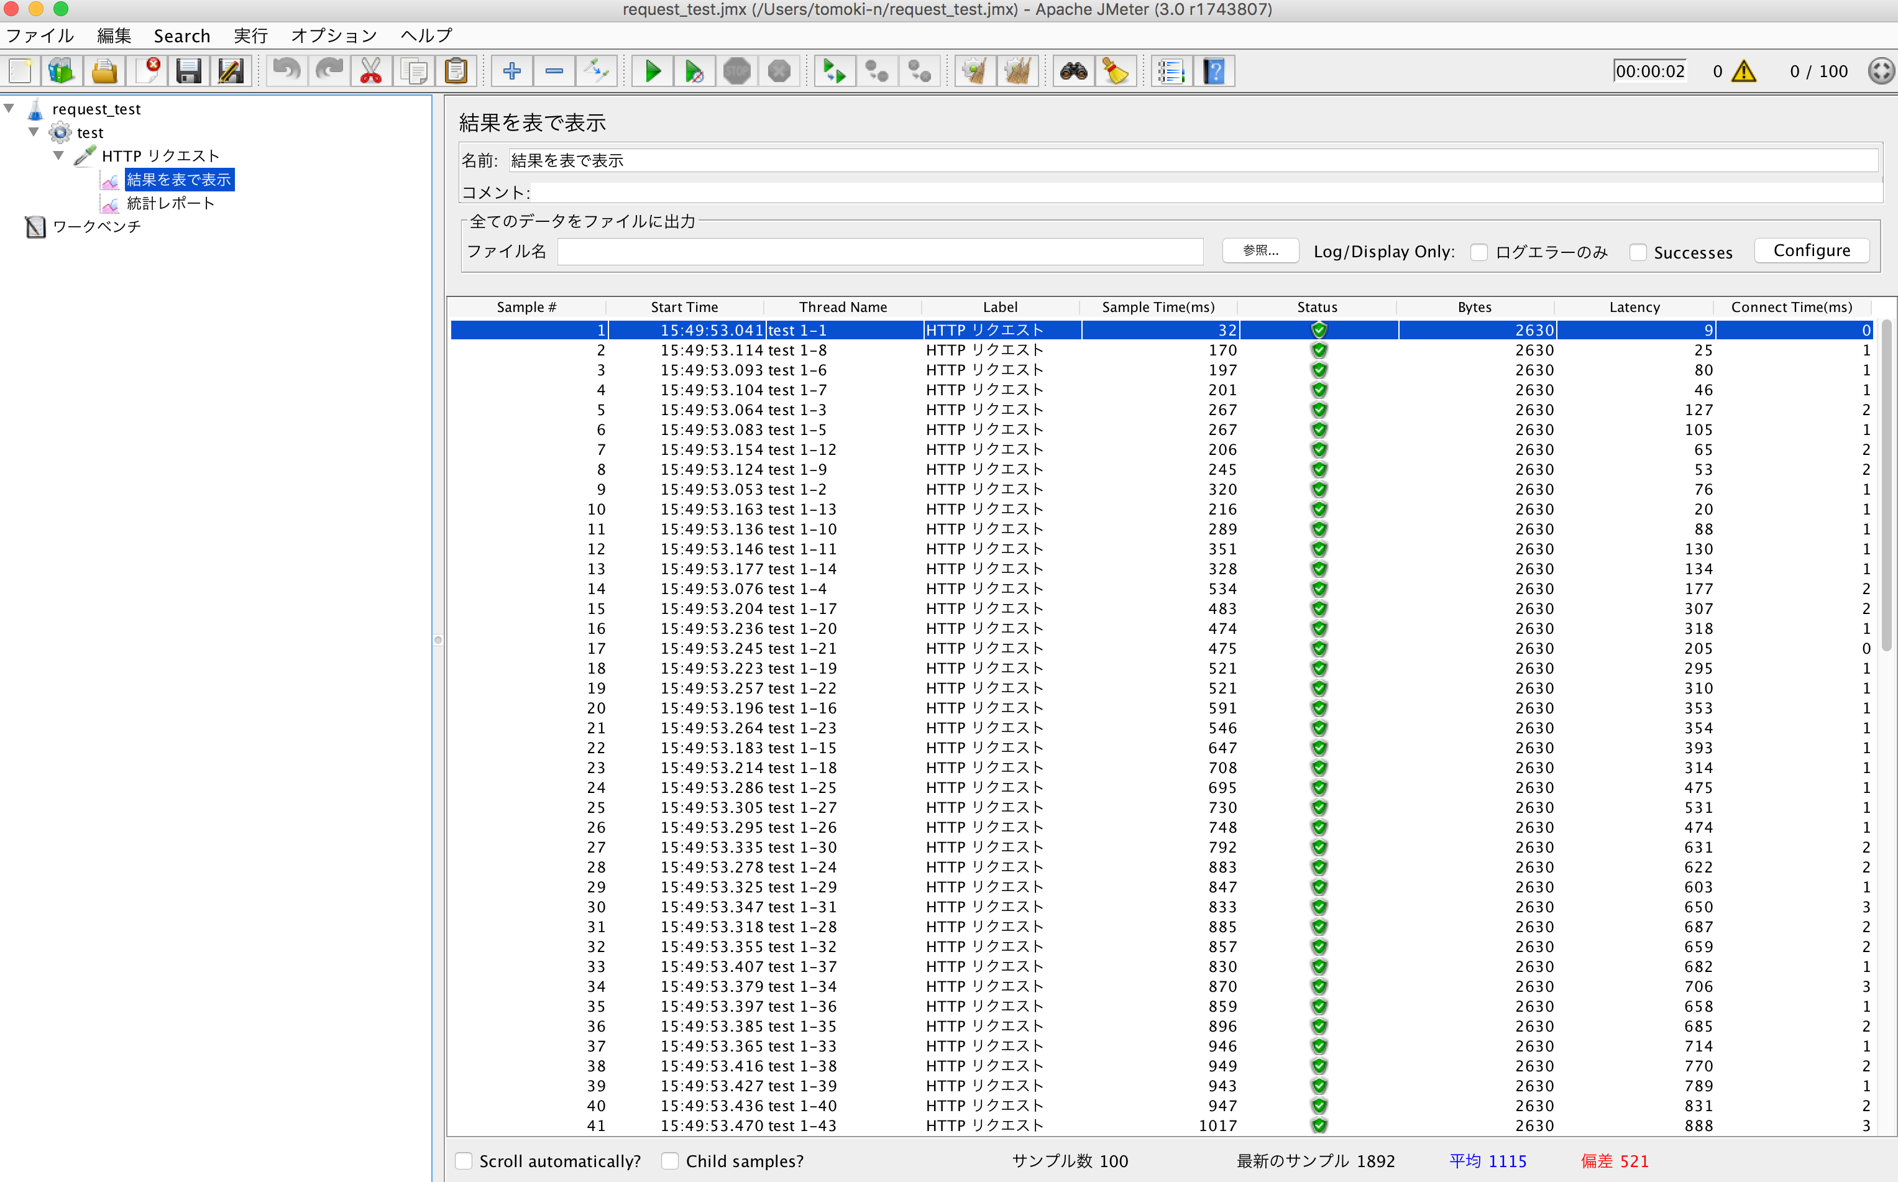This screenshot has height=1182, width=1898.
Task: Select the Start no pauses icon
Action: click(694, 70)
